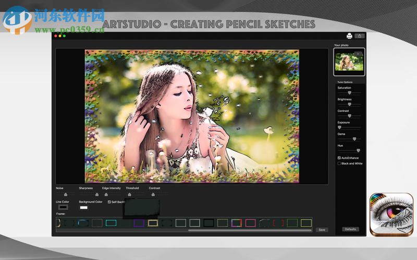This screenshot has height=260, width=417.
Task: Choose the gold yellow frame
Action: (153, 223)
